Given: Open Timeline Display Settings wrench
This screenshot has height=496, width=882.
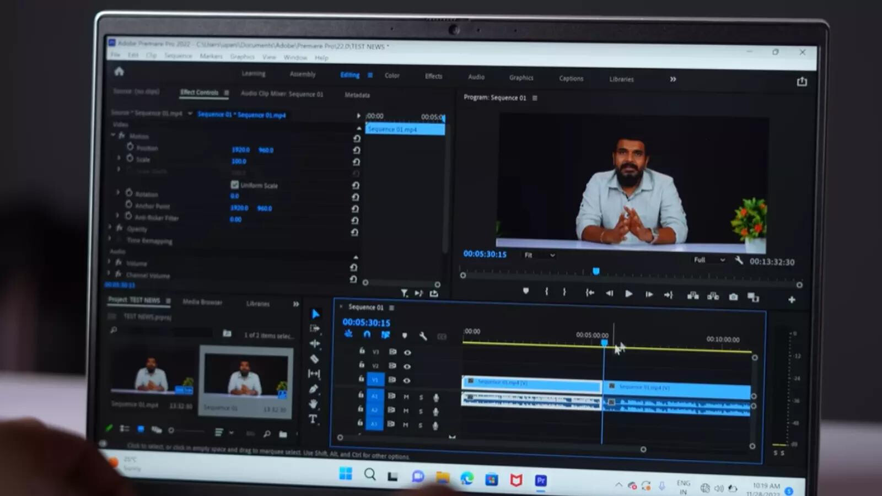Looking at the screenshot, I should coord(423,336).
